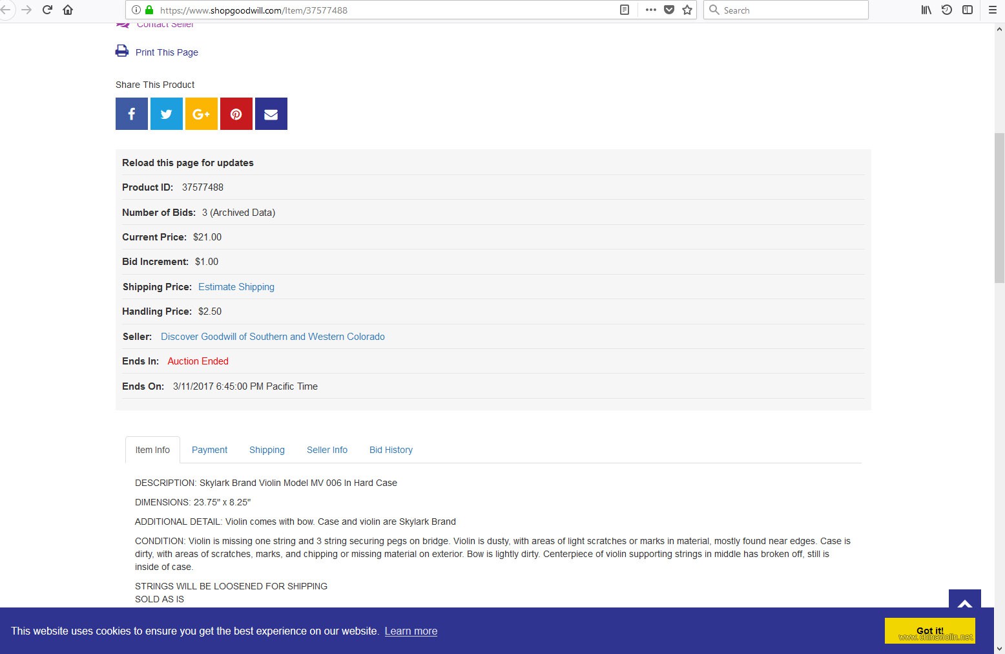The image size is (1005, 654).
Task: Switch to the Payment tab
Action: (x=209, y=450)
